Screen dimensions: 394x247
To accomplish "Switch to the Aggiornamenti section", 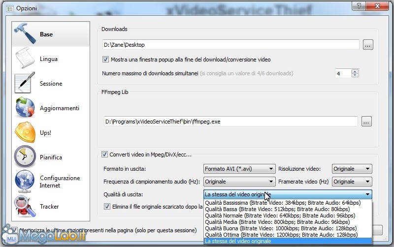I will pos(60,108).
